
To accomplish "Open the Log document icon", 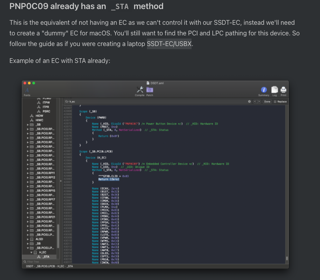I will click(x=275, y=90).
